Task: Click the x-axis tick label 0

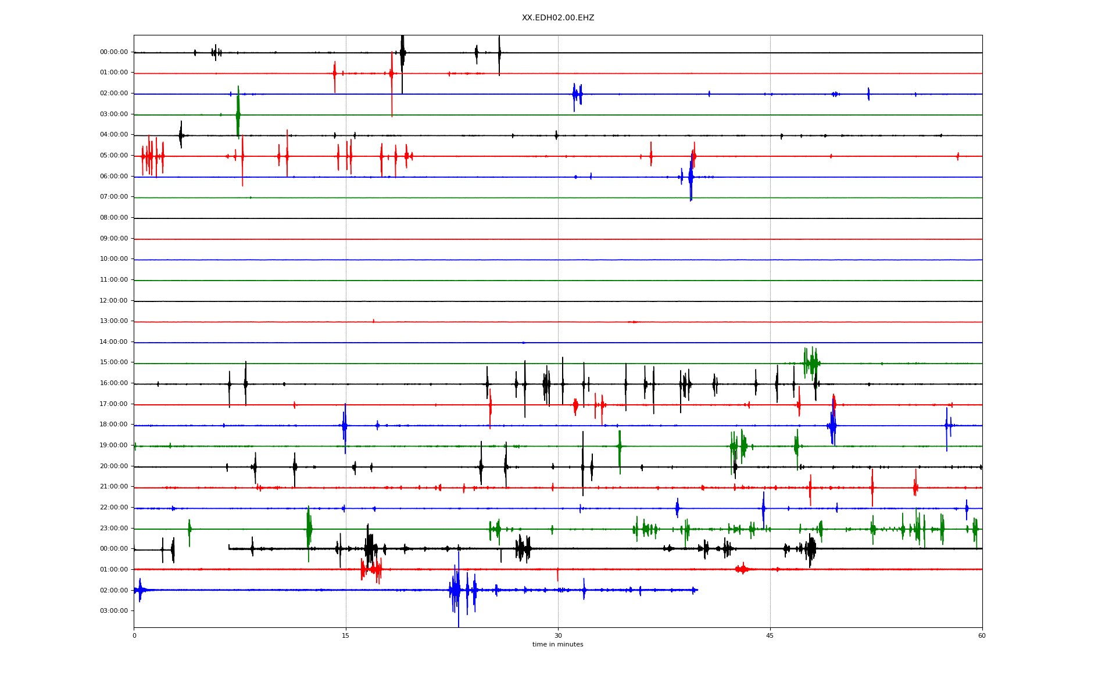Action: point(134,635)
